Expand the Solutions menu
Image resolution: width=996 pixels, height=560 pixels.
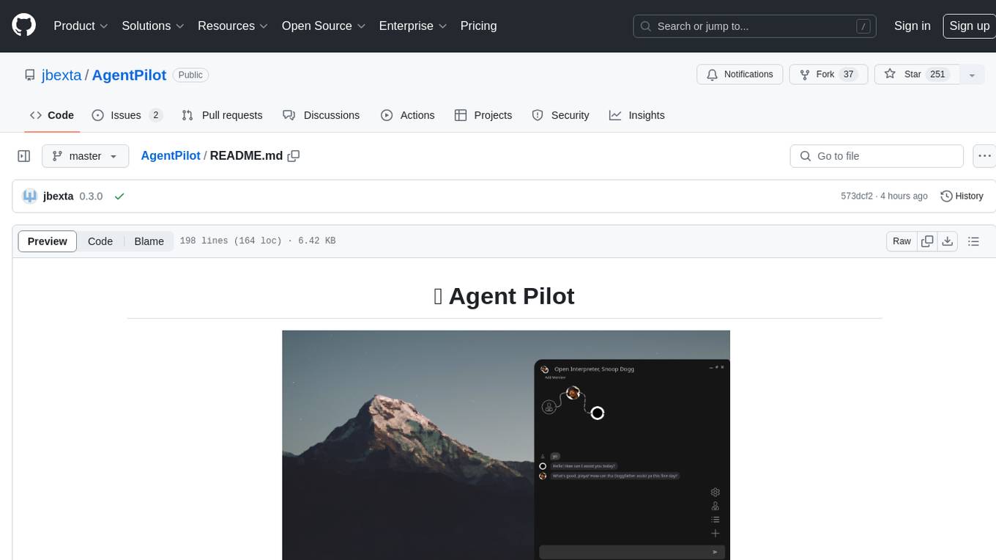153,26
